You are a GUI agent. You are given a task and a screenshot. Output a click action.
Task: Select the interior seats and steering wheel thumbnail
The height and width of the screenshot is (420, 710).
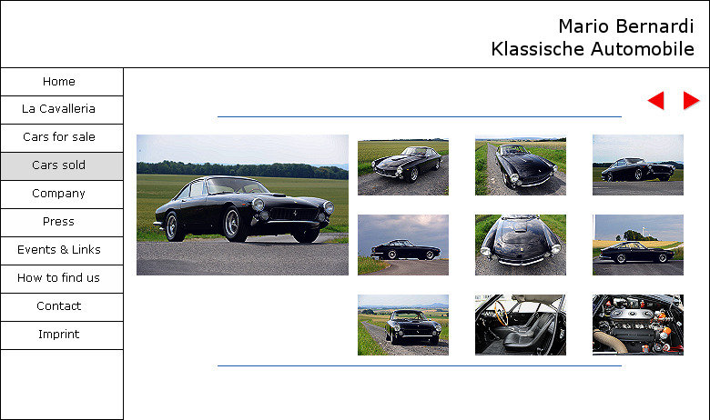pos(521,325)
